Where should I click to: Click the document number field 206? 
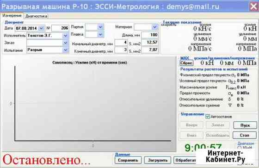[60, 28]
